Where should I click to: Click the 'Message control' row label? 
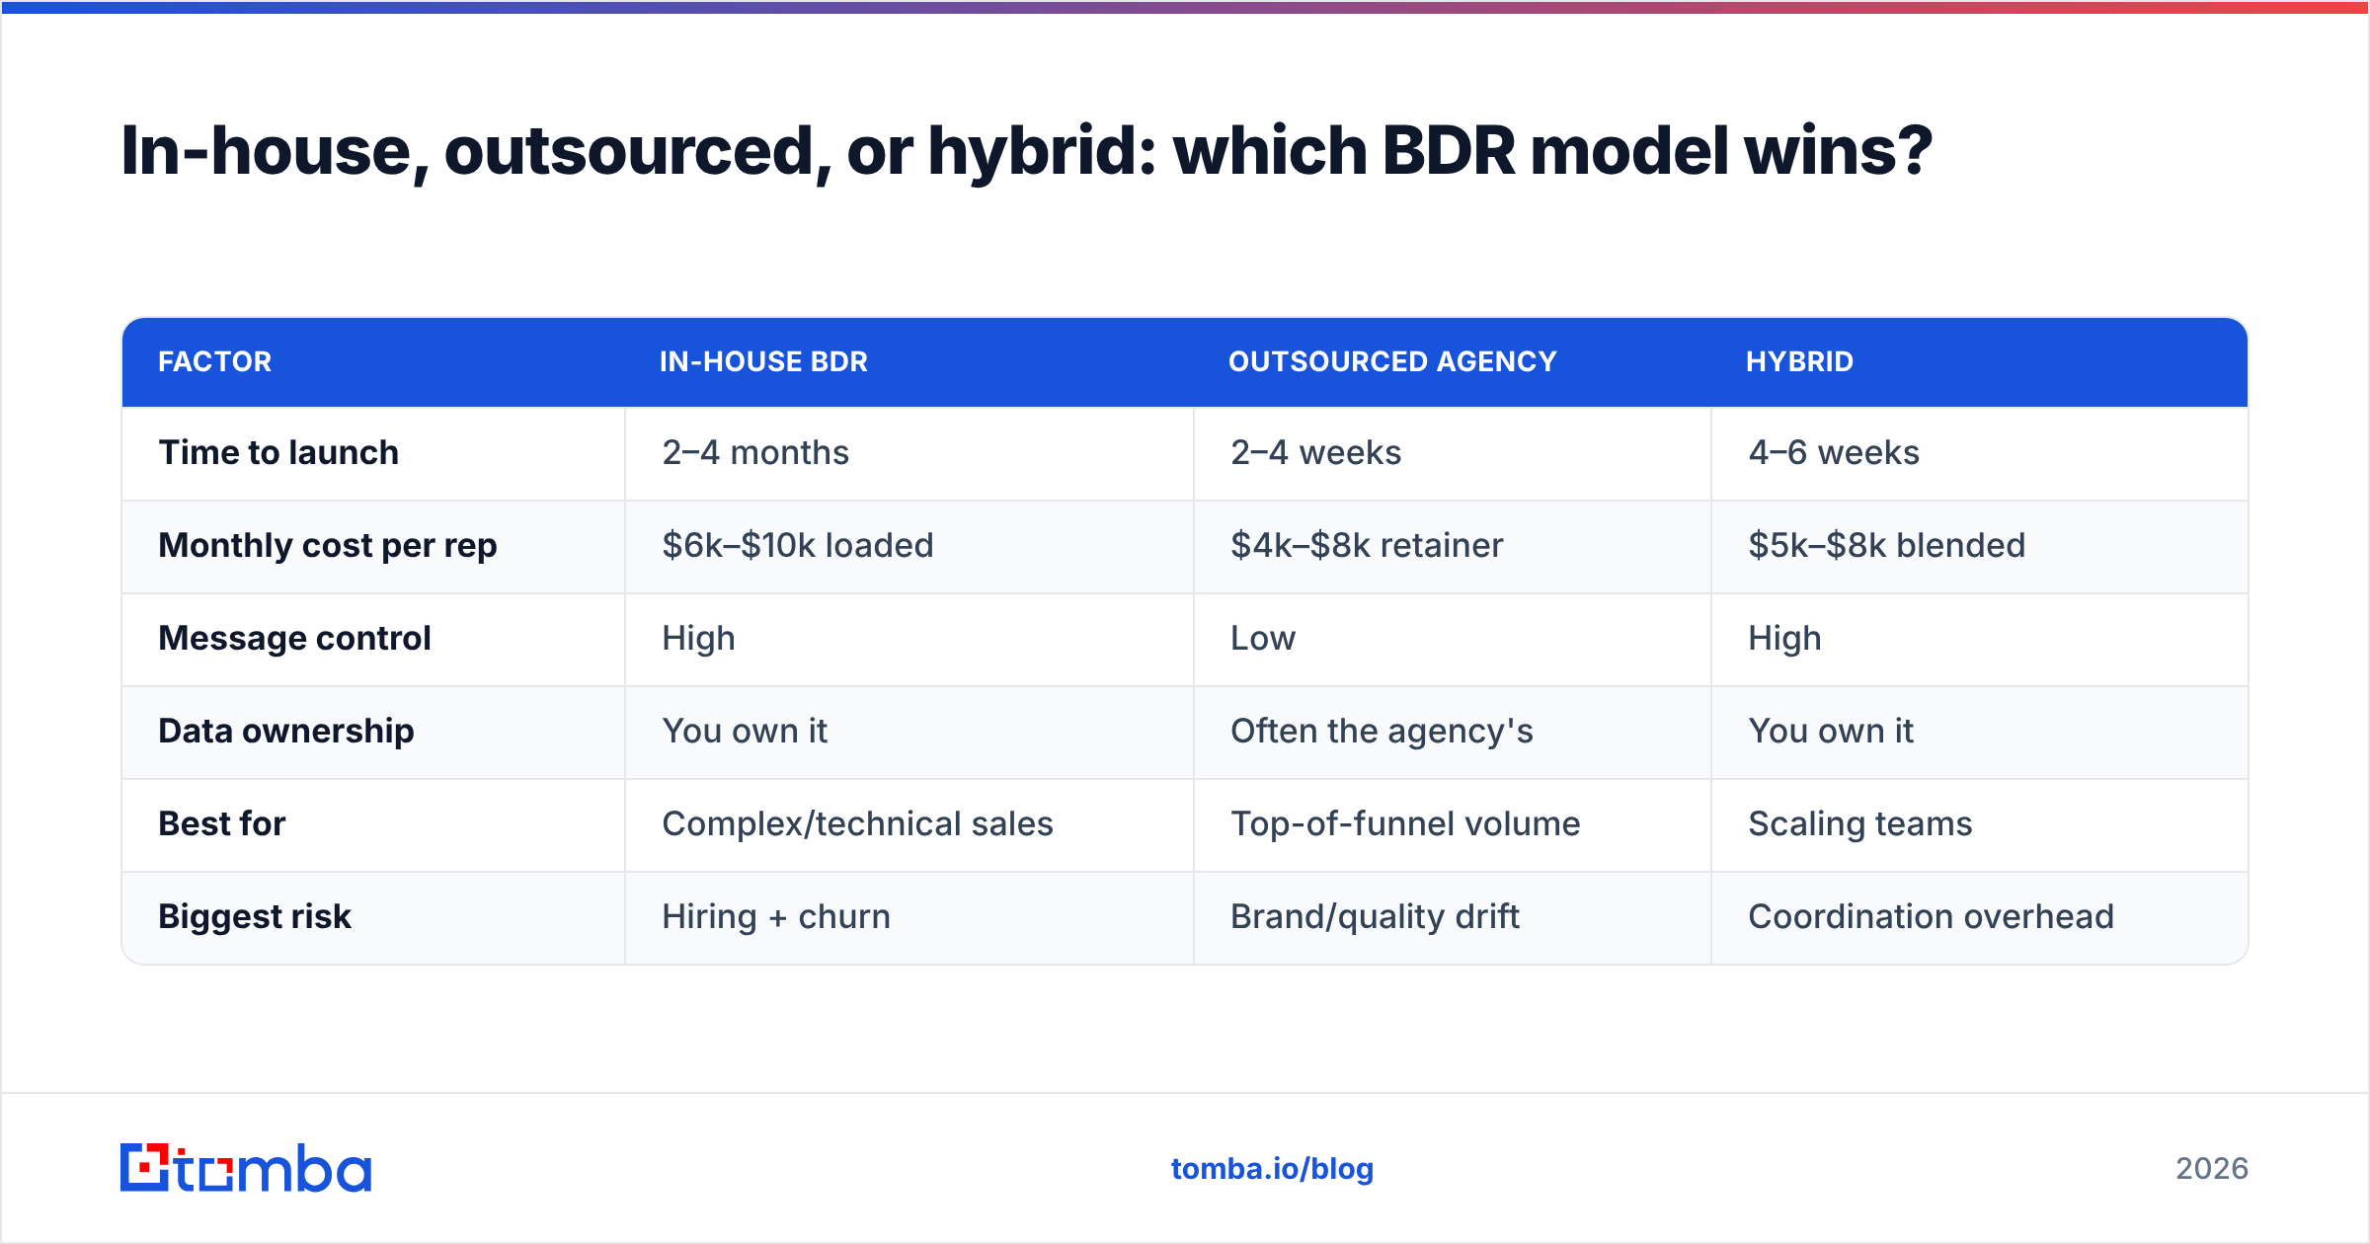(x=294, y=638)
